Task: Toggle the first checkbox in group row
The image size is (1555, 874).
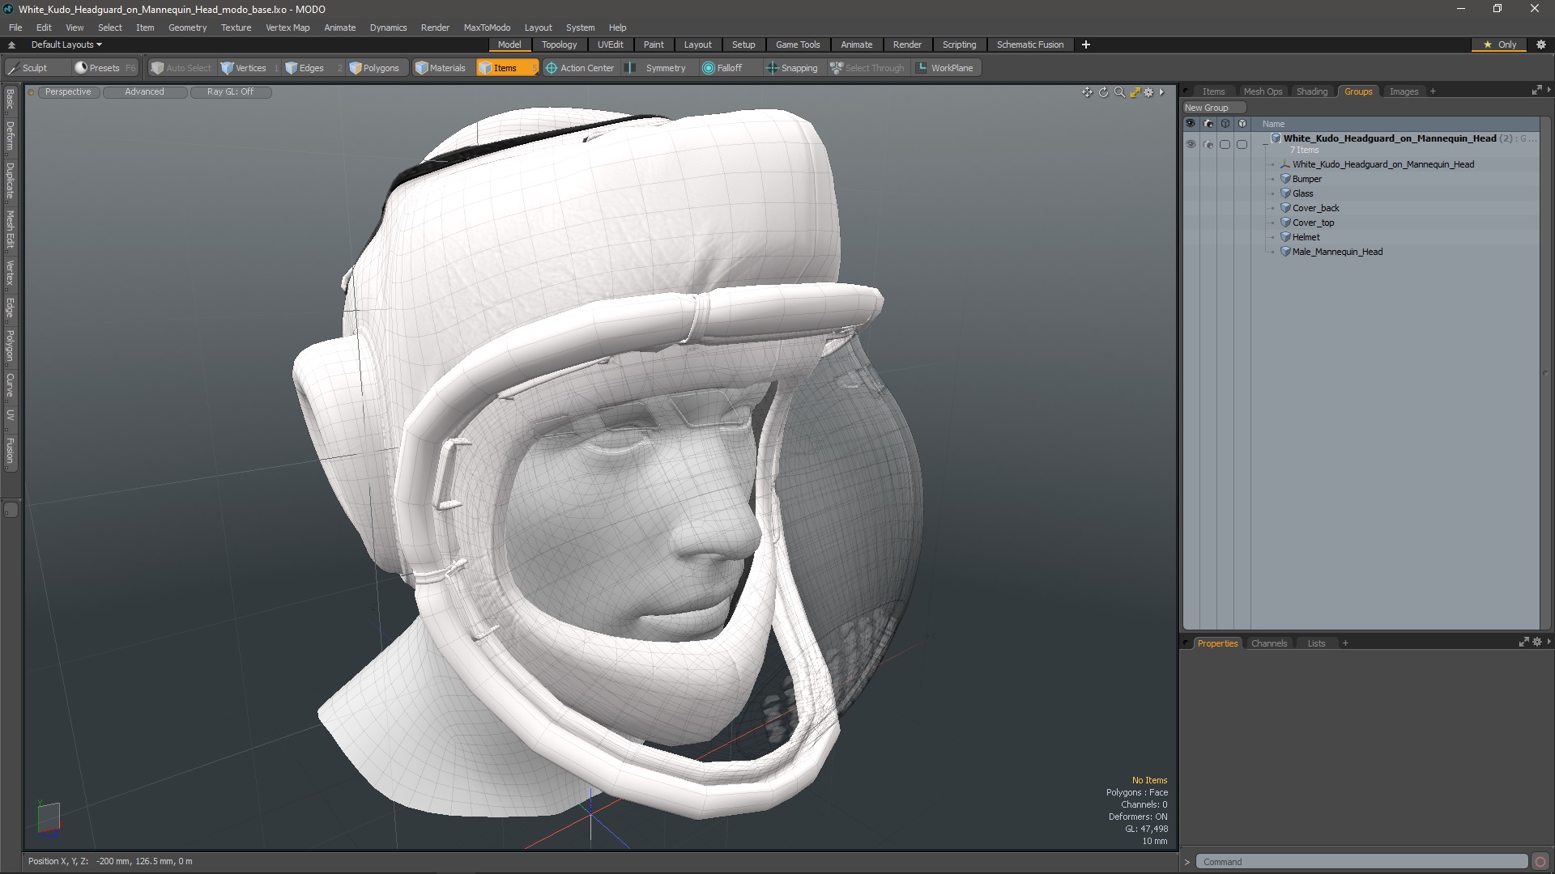Action: (x=1225, y=144)
